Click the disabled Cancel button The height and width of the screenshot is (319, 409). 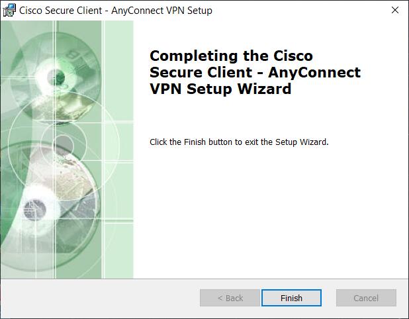365,298
